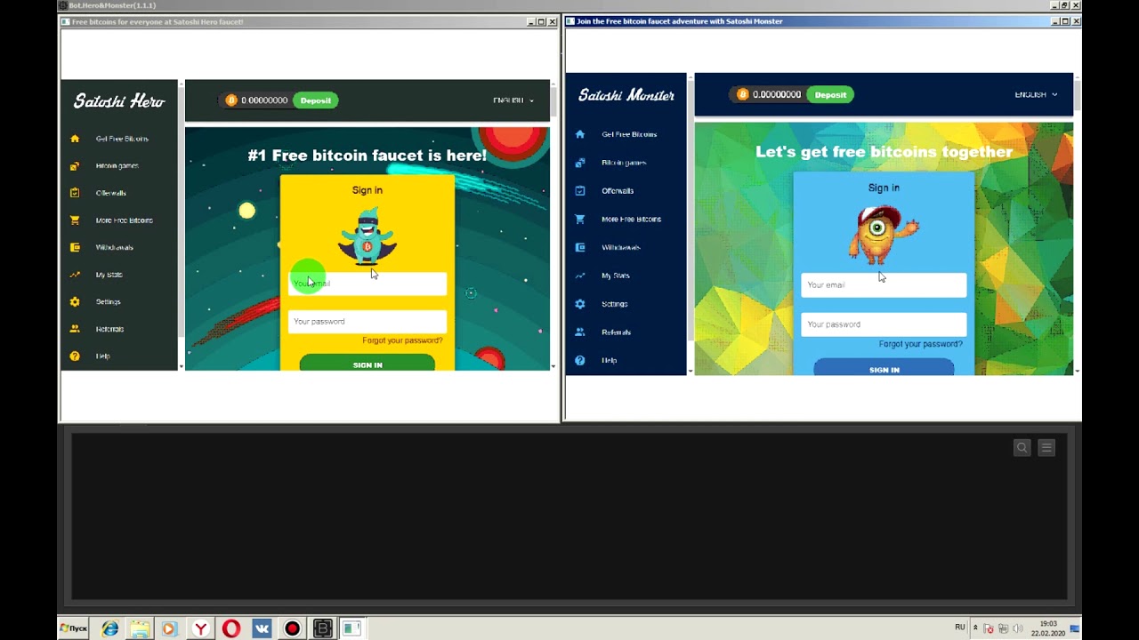Click Referrals people icon in Satoshi Monster sidebar
The height and width of the screenshot is (640, 1139).
coord(580,332)
